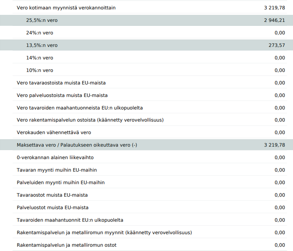The height and width of the screenshot is (251, 293).
Task: Click 'Vero rakentamispalvelun ostoista' reverse charge row
Action: pos(90,120)
